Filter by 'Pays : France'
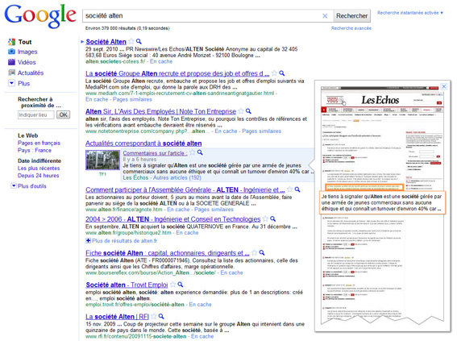457x341 pixels. [35, 150]
